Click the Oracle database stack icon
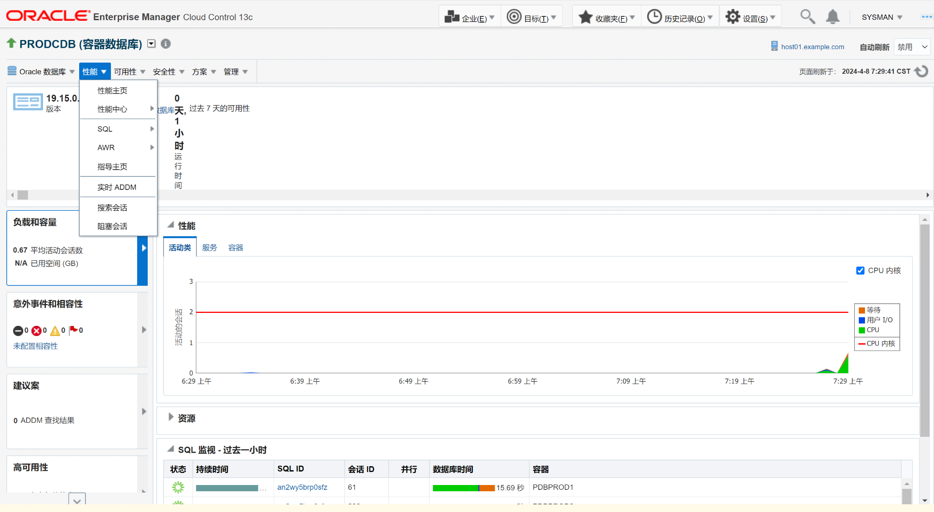Viewport: 934px width, 512px height. point(12,71)
